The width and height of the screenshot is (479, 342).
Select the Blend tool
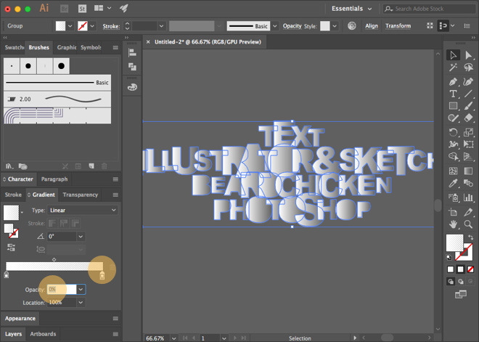click(468, 183)
